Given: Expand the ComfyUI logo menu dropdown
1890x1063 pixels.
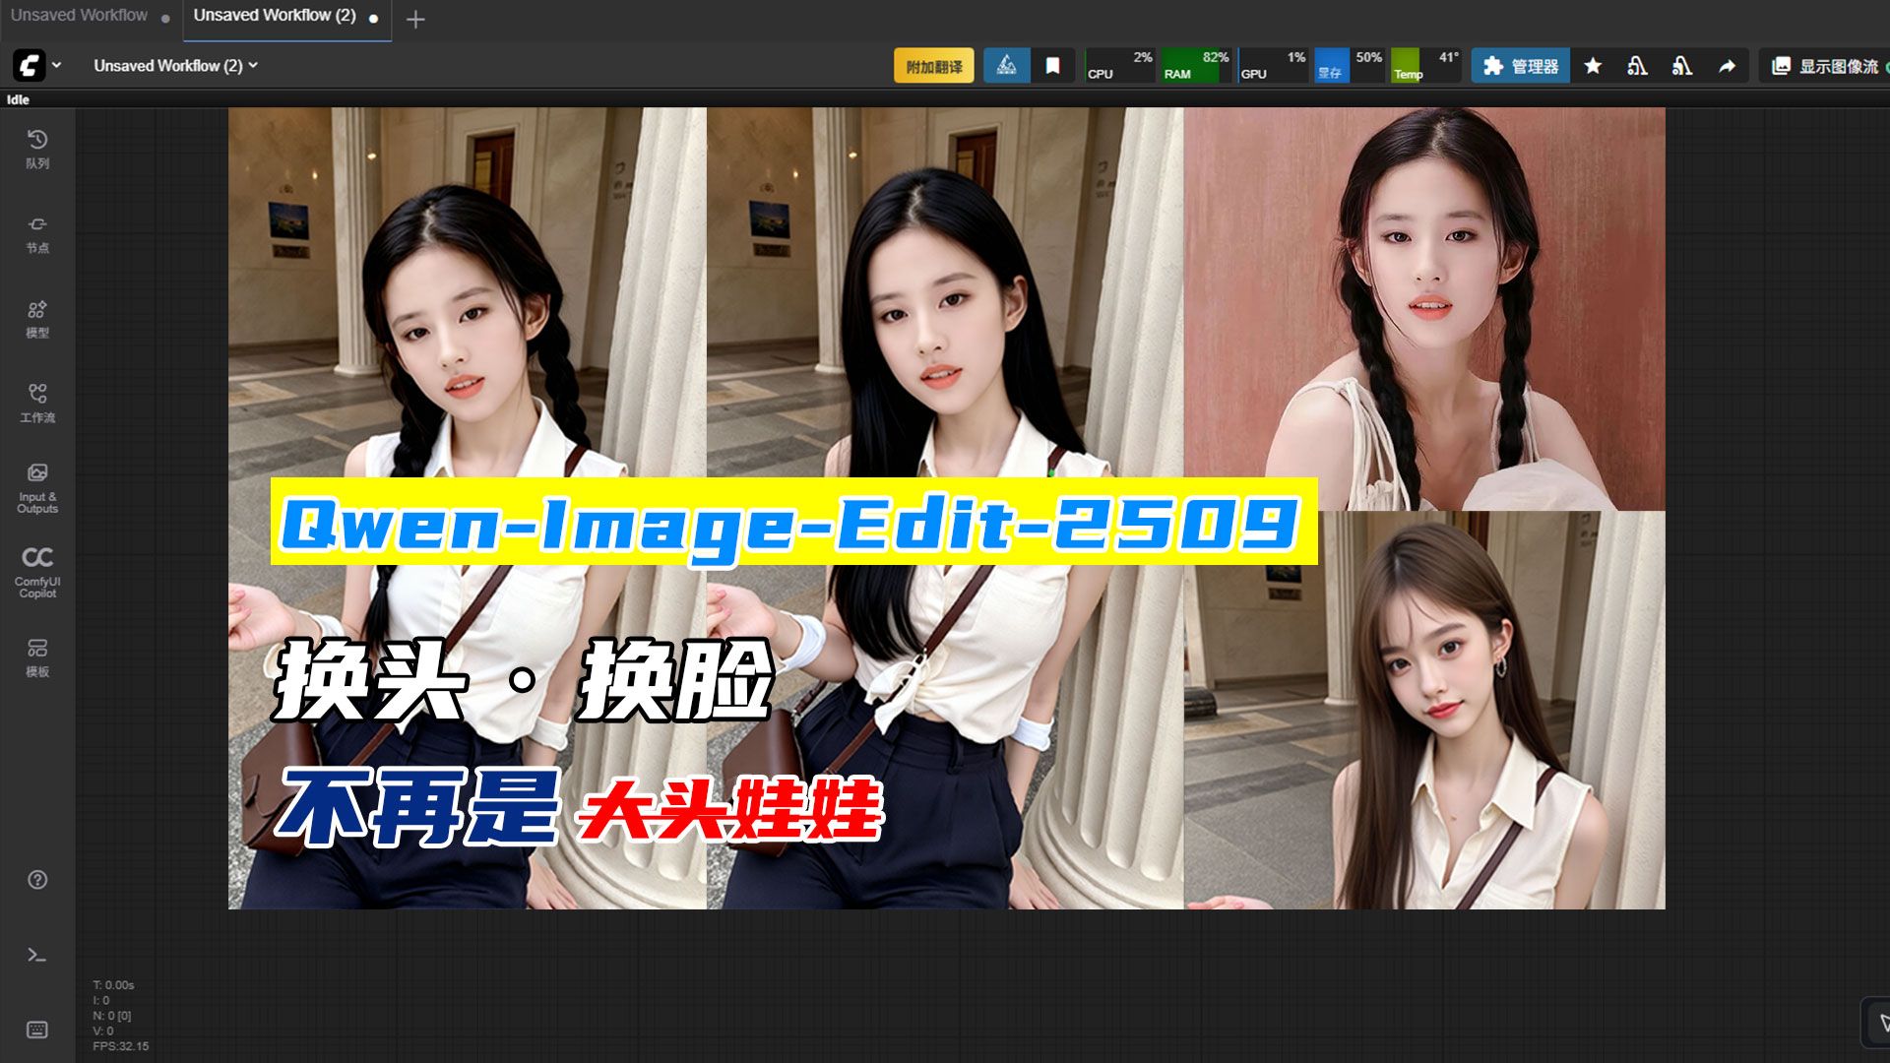Looking at the screenshot, I should [37, 66].
